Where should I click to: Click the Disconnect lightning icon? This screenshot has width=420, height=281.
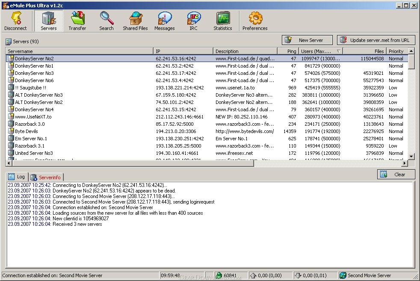(x=16, y=18)
